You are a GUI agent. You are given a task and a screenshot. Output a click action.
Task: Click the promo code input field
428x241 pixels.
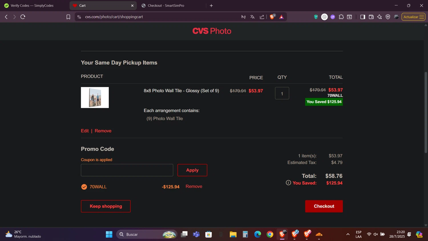coord(127,170)
